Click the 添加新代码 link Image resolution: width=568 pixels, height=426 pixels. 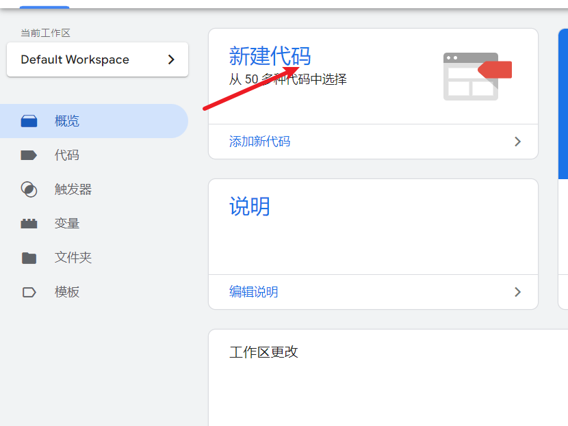coord(260,142)
